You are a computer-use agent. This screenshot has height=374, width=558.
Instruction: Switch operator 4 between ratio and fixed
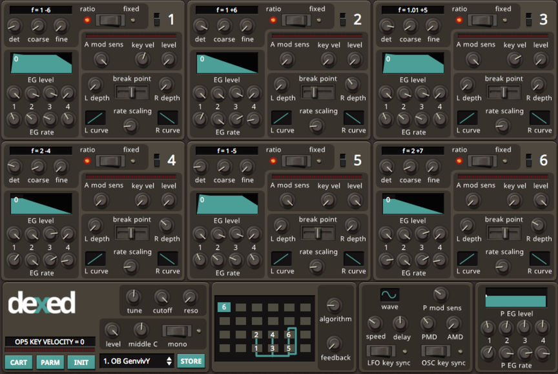110,161
